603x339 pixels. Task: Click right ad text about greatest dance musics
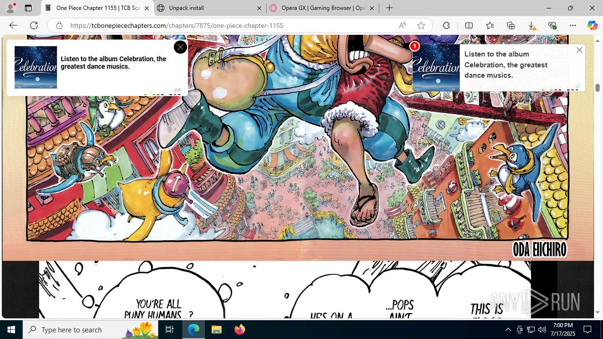[x=506, y=65]
